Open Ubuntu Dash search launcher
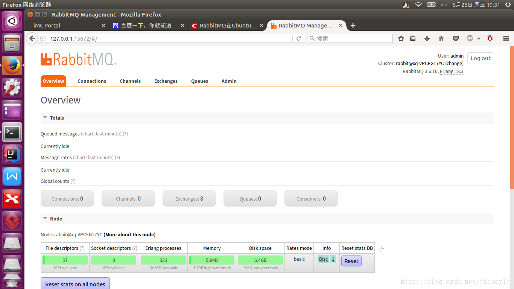Viewport: 514px width, 289px height. pos(12,21)
